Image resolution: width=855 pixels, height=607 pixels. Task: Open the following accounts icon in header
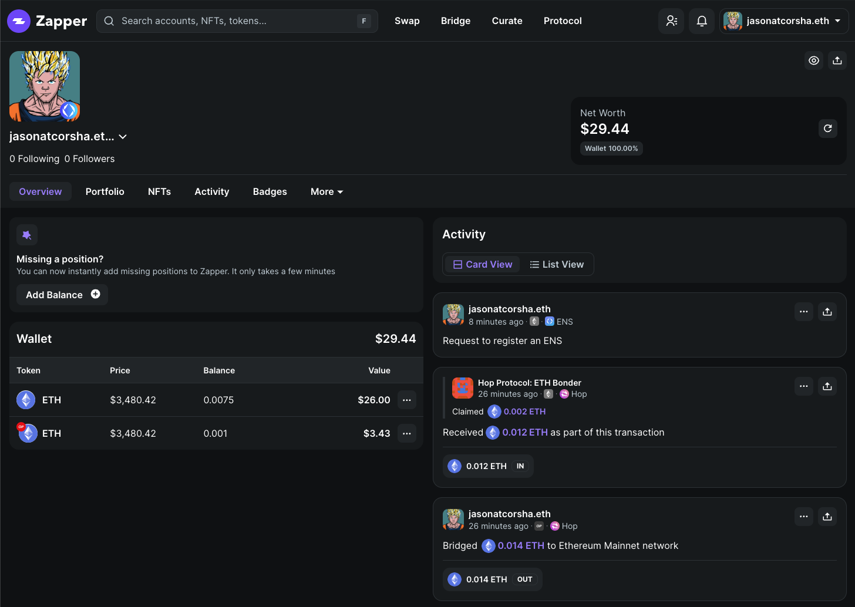(x=671, y=21)
